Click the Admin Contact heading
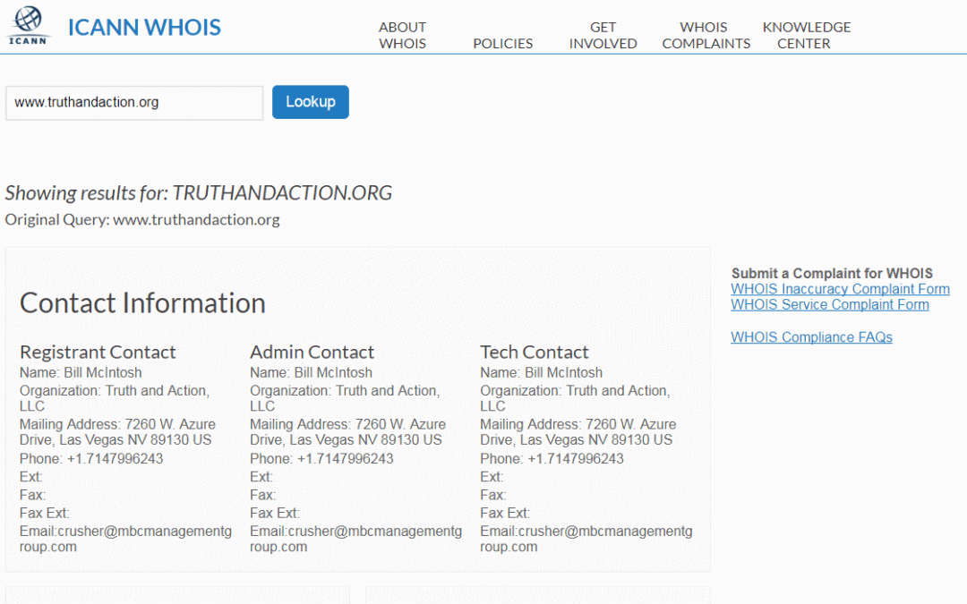The width and height of the screenshot is (967, 604). [312, 352]
